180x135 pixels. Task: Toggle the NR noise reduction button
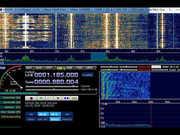(x=31, y=114)
